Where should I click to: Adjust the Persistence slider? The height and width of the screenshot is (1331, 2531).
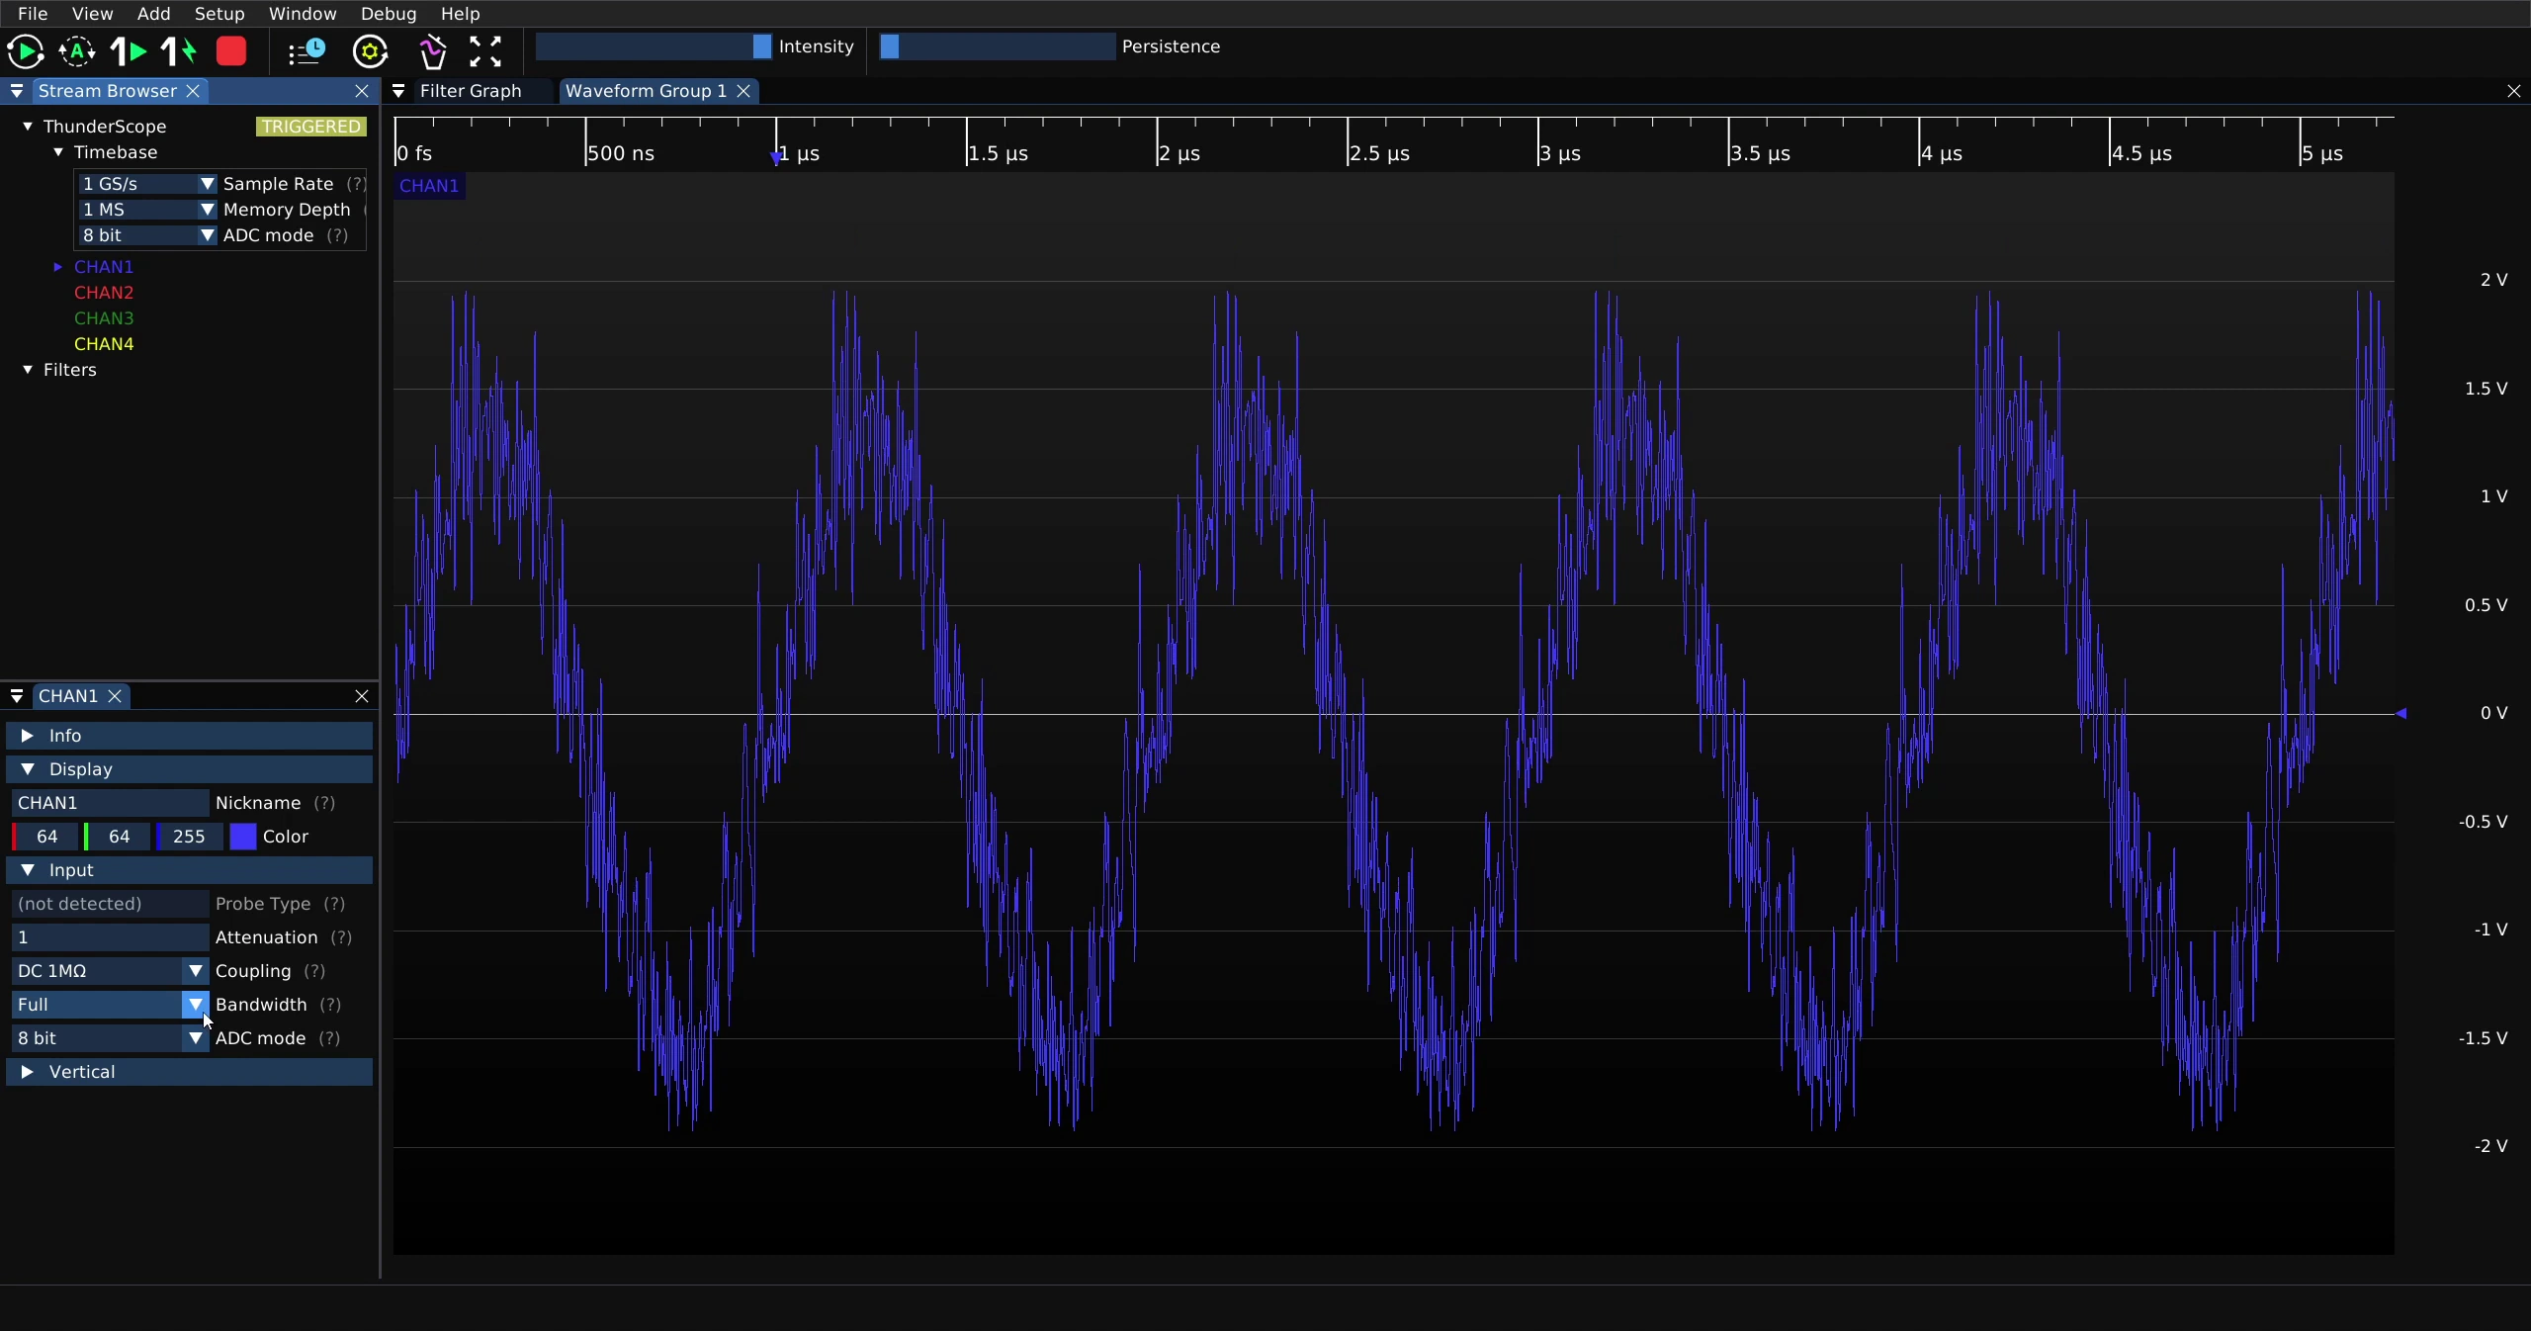point(998,46)
